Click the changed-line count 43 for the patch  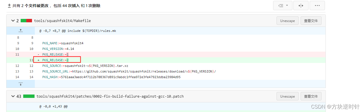click(19, 96)
